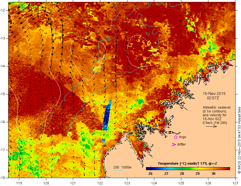This screenshot has width=241, height=186.
Task: Click the colorbar tick label '29'
Action: [198, 174]
